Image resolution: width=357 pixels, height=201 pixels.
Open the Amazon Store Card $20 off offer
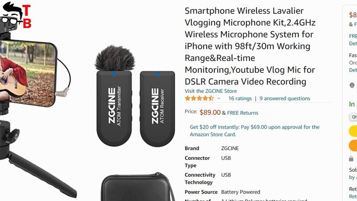click(254, 130)
